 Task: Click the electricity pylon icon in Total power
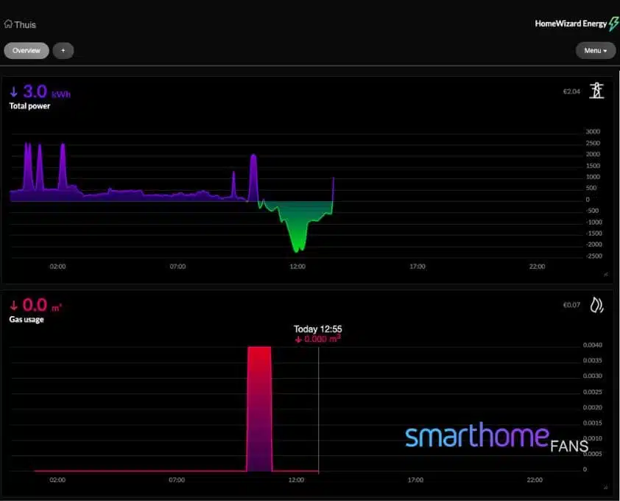596,91
